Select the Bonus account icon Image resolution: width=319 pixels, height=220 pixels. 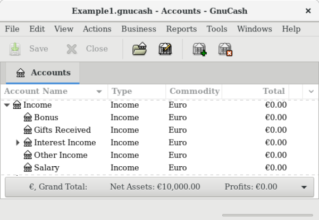point(28,118)
